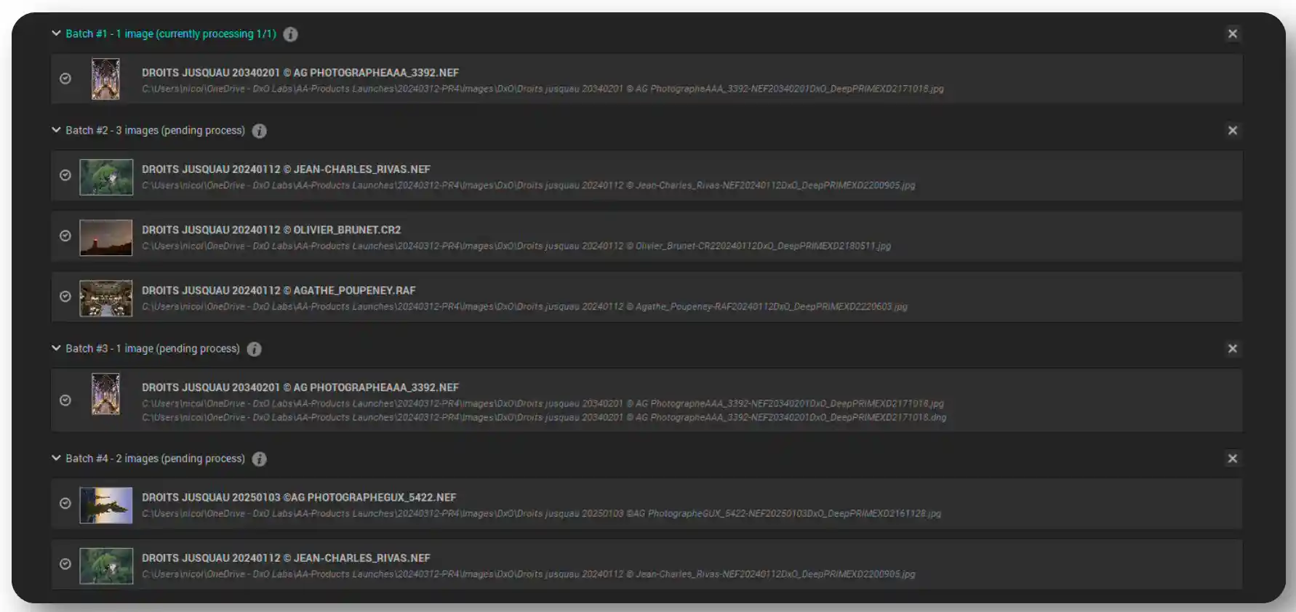Collapse Batch #3 with its chevron

pyautogui.click(x=56, y=347)
